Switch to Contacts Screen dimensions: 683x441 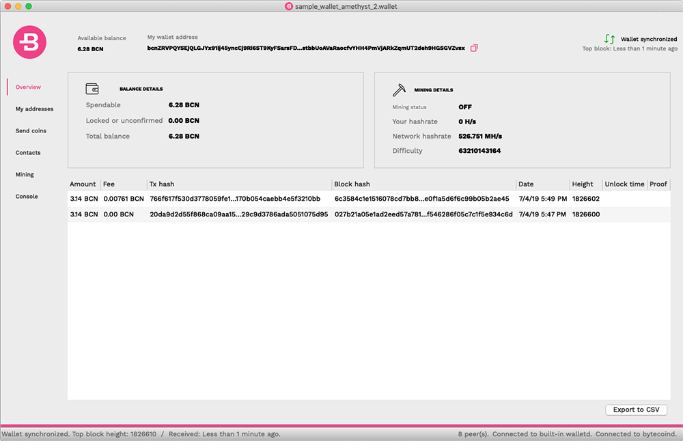pyautogui.click(x=28, y=152)
